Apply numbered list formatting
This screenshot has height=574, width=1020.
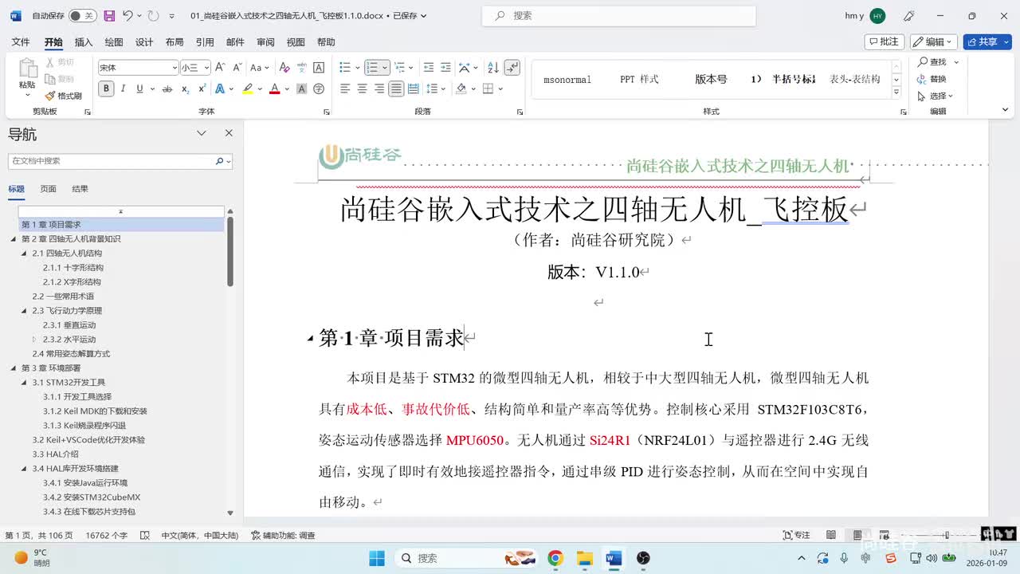[372, 68]
